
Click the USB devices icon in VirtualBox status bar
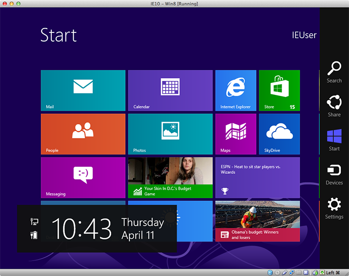pos(285,273)
